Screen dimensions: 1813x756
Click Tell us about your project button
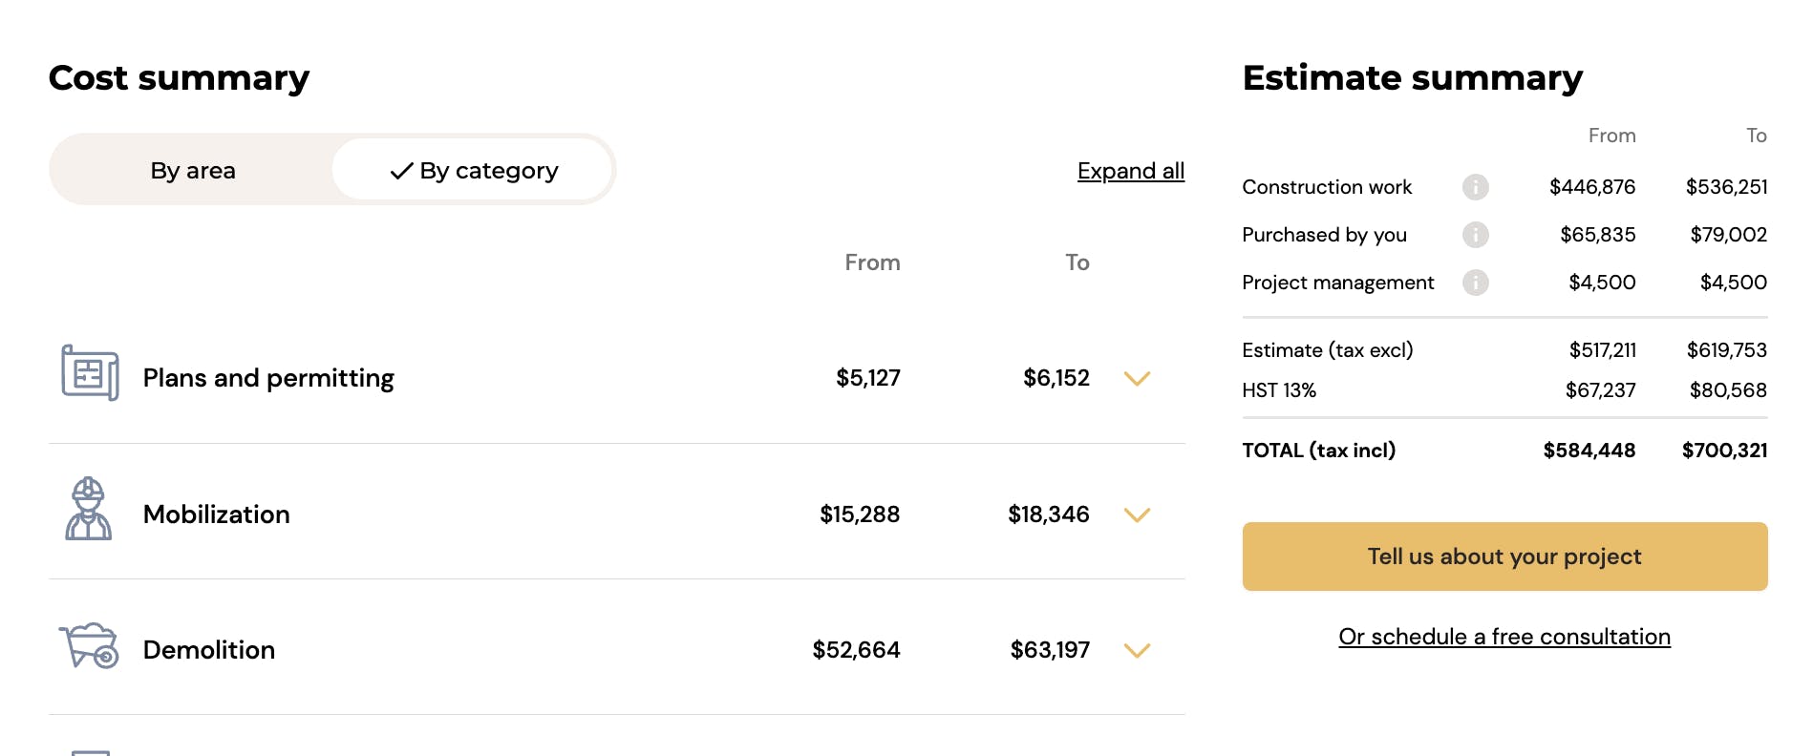tap(1504, 556)
